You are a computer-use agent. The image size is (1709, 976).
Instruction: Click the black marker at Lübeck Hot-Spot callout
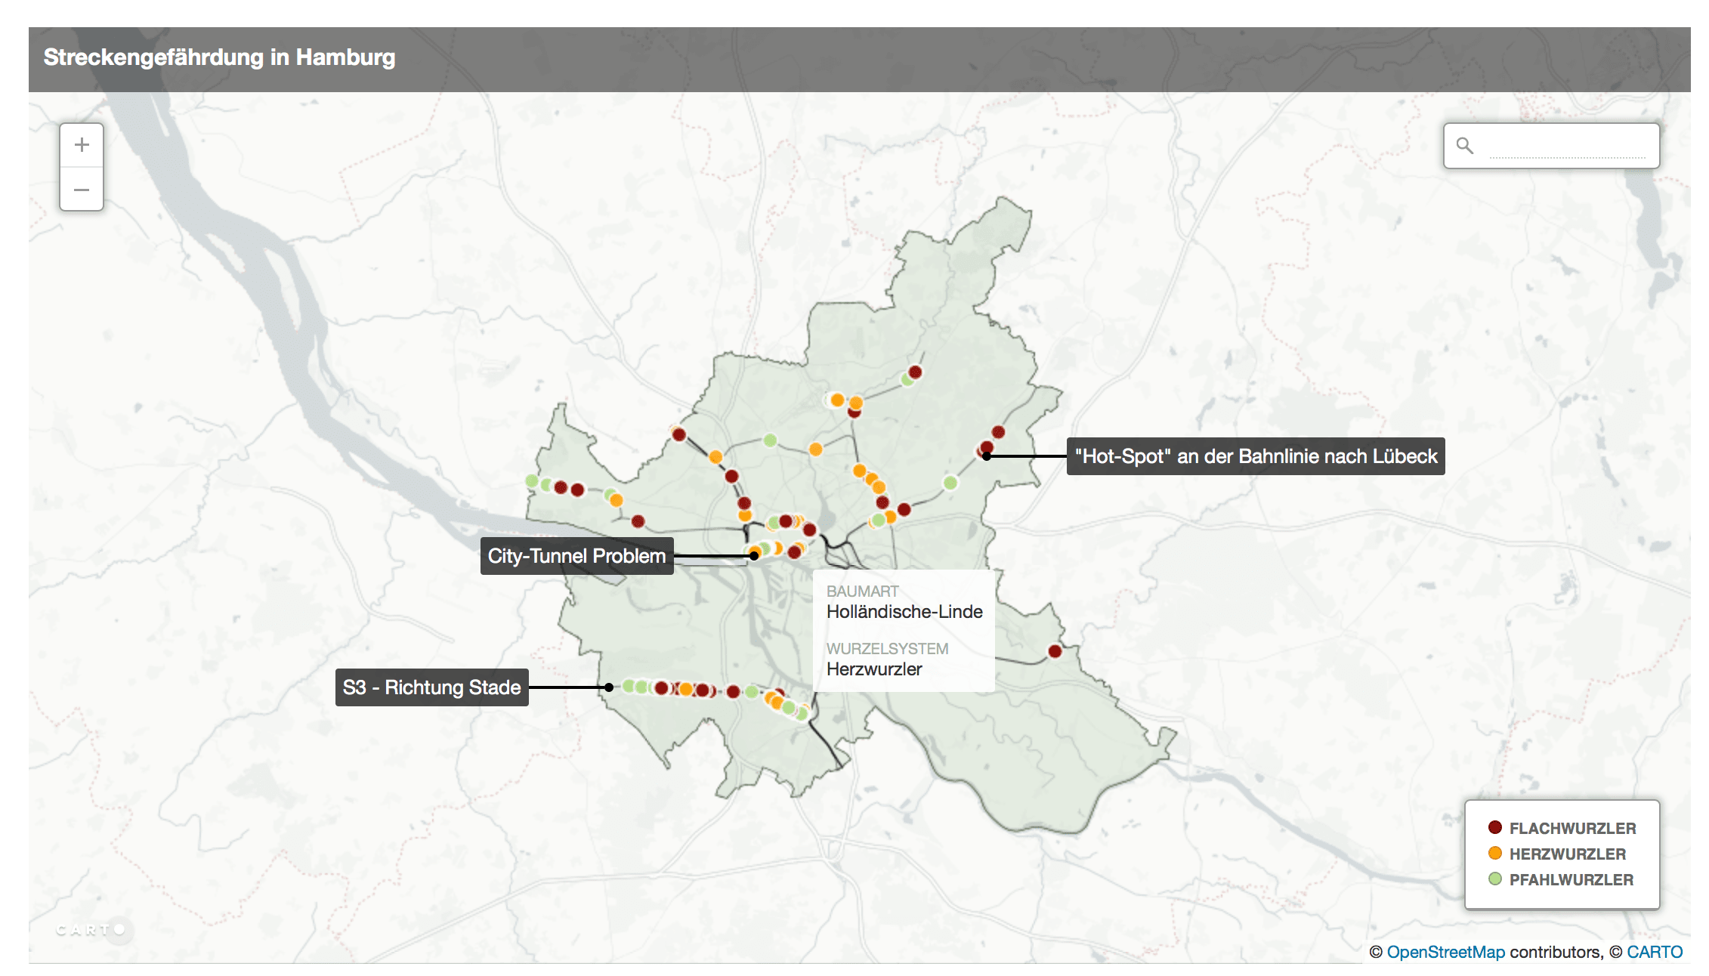pos(986,456)
